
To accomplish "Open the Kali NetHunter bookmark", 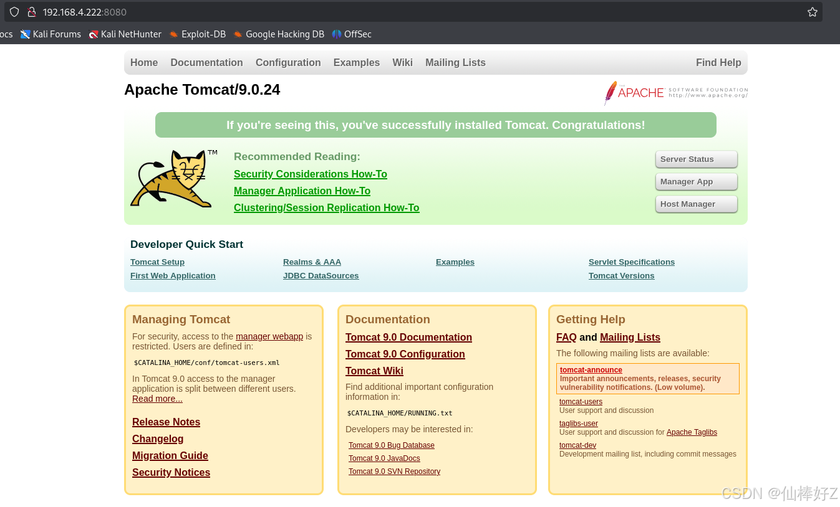I will click(125, 34).
